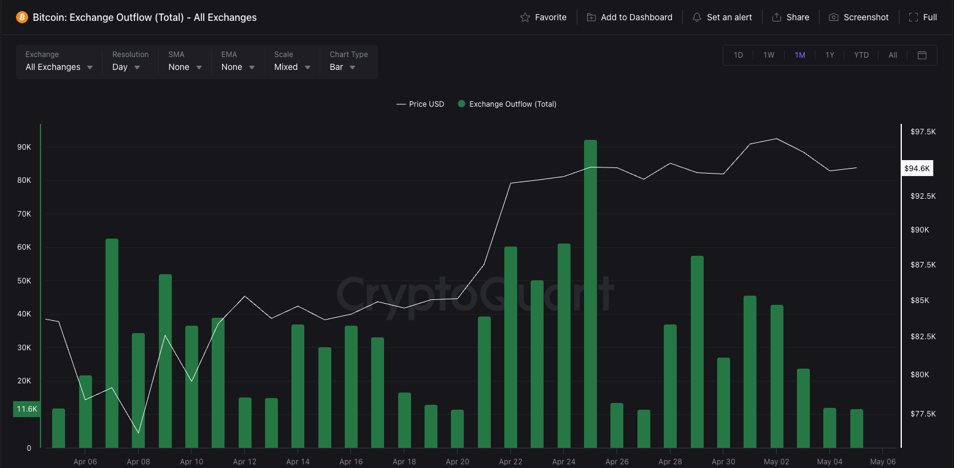Click the Full screen expand icon

(914, 17)
